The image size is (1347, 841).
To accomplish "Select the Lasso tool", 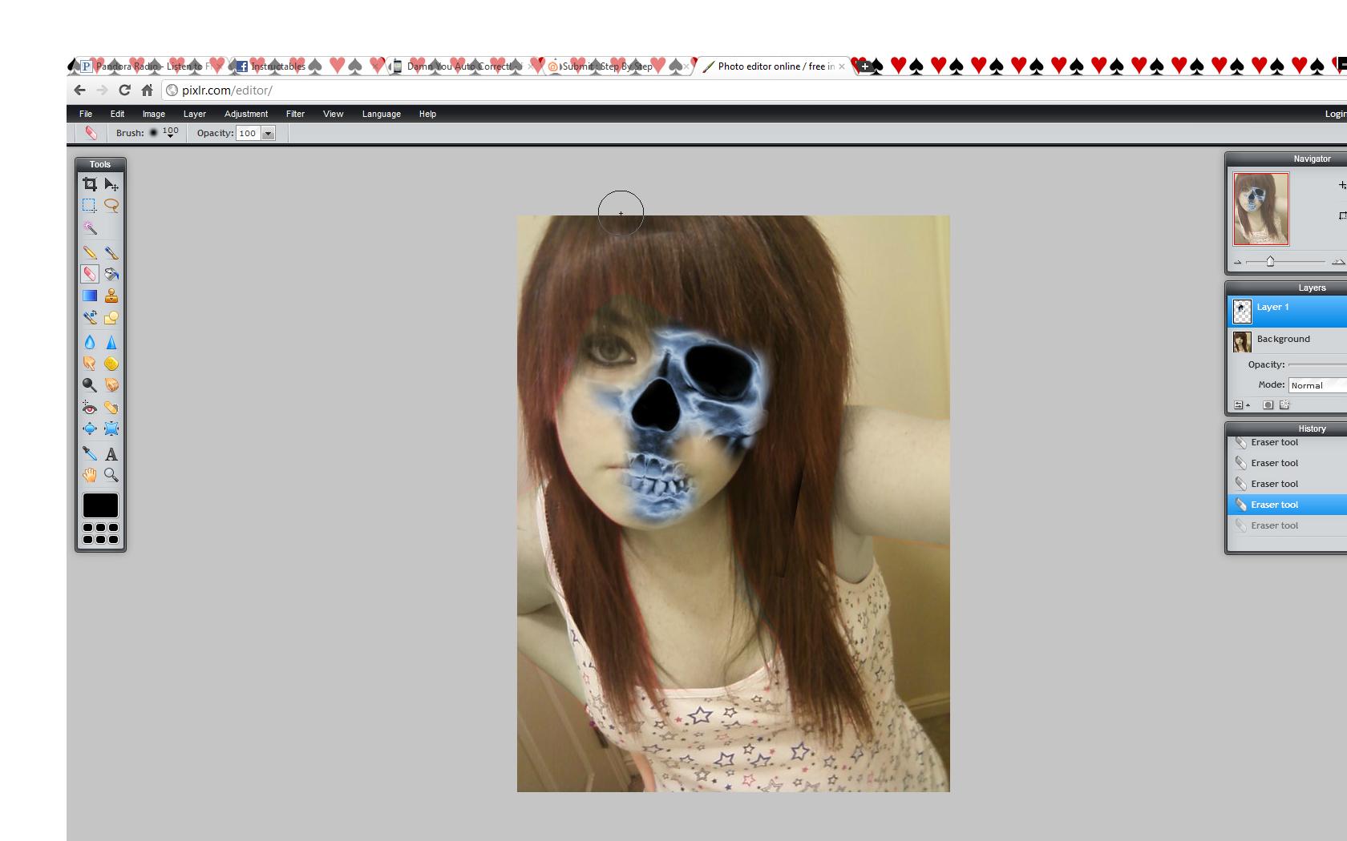I will click(111, 206).
